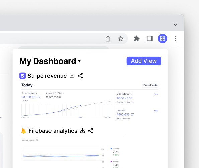Open the My Dashboard dropdown arrow

tap(79, 61)
